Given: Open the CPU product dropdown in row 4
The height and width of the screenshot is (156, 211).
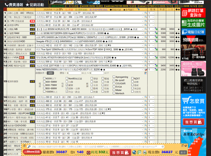Looking at the screenshot, I should (90, 25).
